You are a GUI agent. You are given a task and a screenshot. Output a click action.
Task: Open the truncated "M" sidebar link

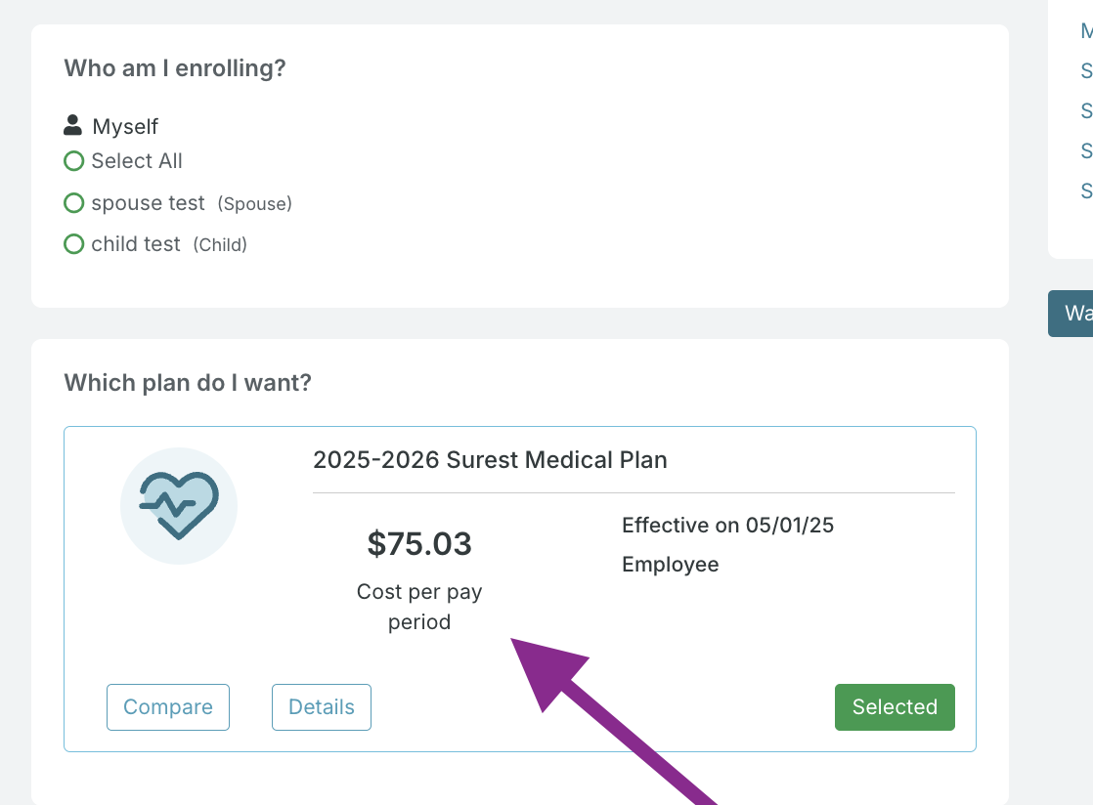pos(1086,31)
